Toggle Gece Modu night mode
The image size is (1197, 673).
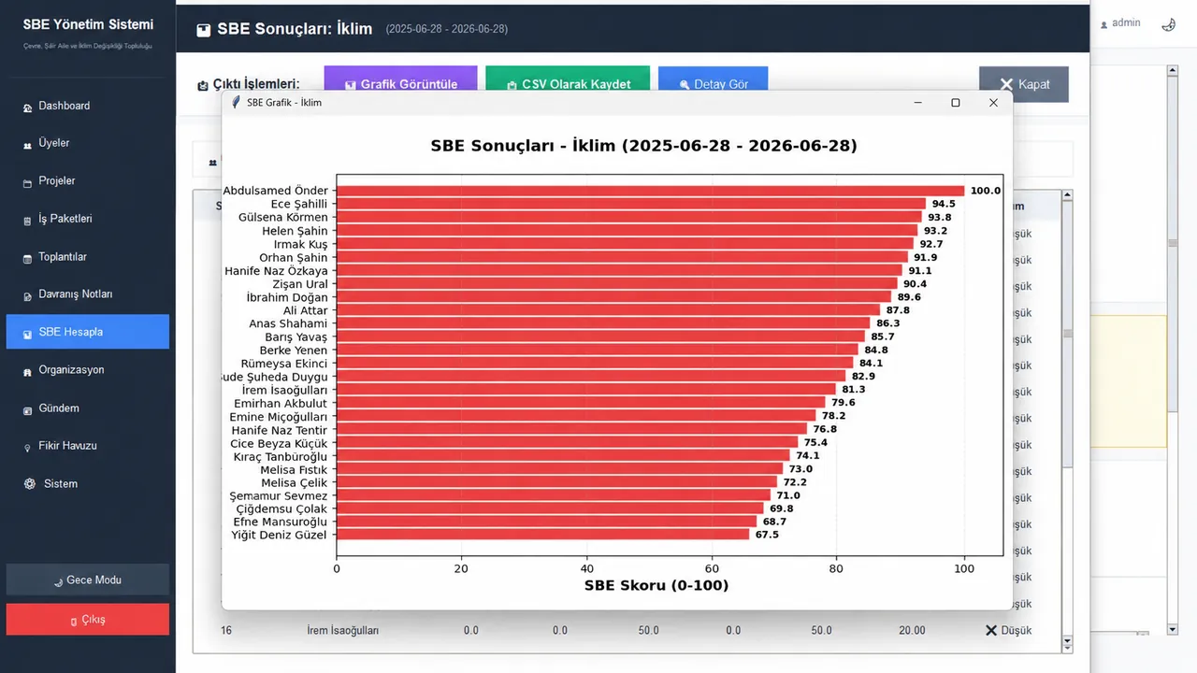point(88,580)
